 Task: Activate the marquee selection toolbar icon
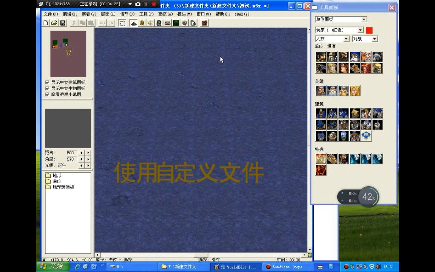point(122,23)
